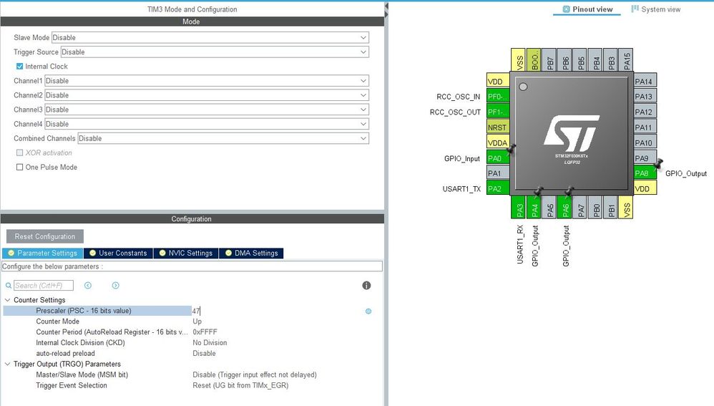Click Internal Clock Division No Division value
Image resolution: width=714 pixels, height=406 pixels.
(210, 343)
